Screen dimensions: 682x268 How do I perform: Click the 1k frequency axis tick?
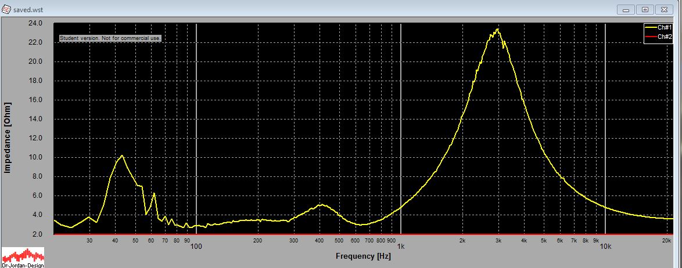pos(401,245)
